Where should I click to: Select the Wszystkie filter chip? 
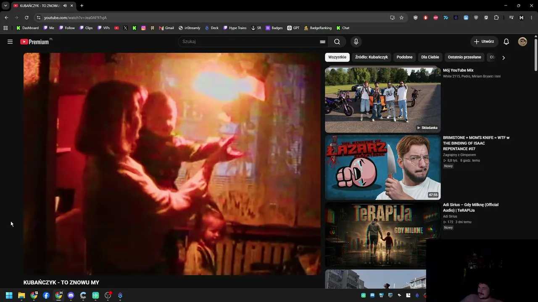pyautogui.click(x=337, y=57)
